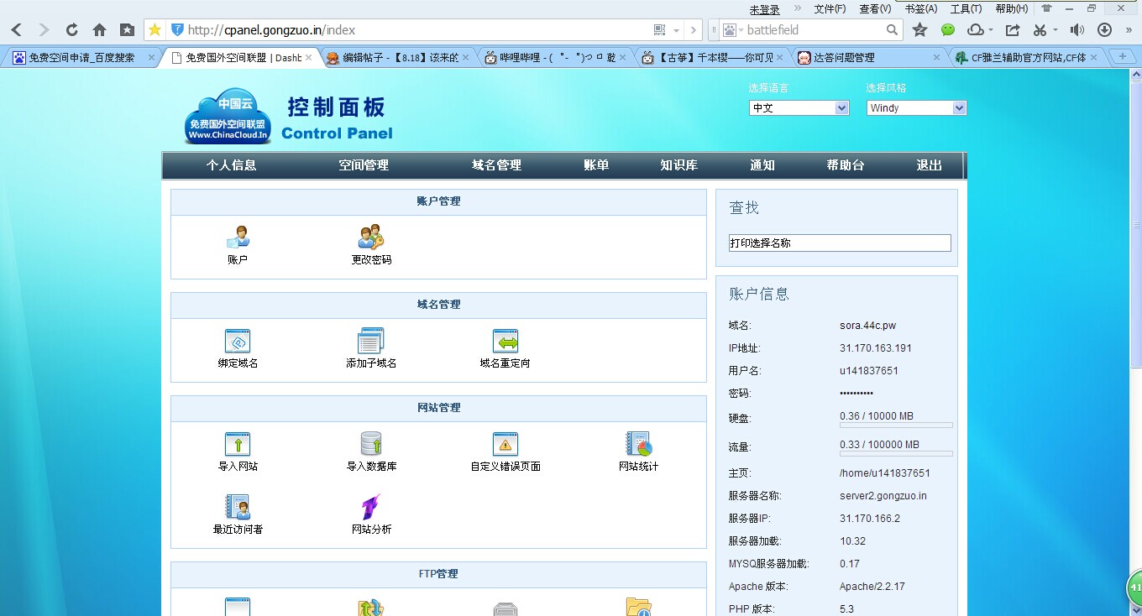Click 退出 to log out
Viewport: 1142px width, 616px height.
pos(930,165)
